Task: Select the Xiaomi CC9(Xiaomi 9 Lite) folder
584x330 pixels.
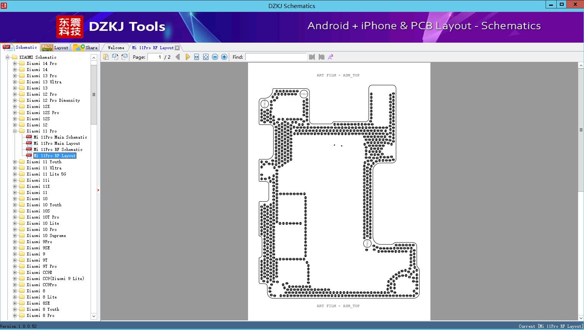Action: click(x=55, y=279)
